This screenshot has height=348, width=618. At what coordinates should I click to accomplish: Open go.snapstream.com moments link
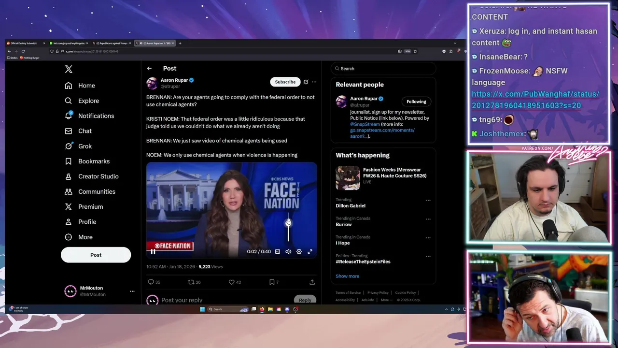click(x=382, y=133)
